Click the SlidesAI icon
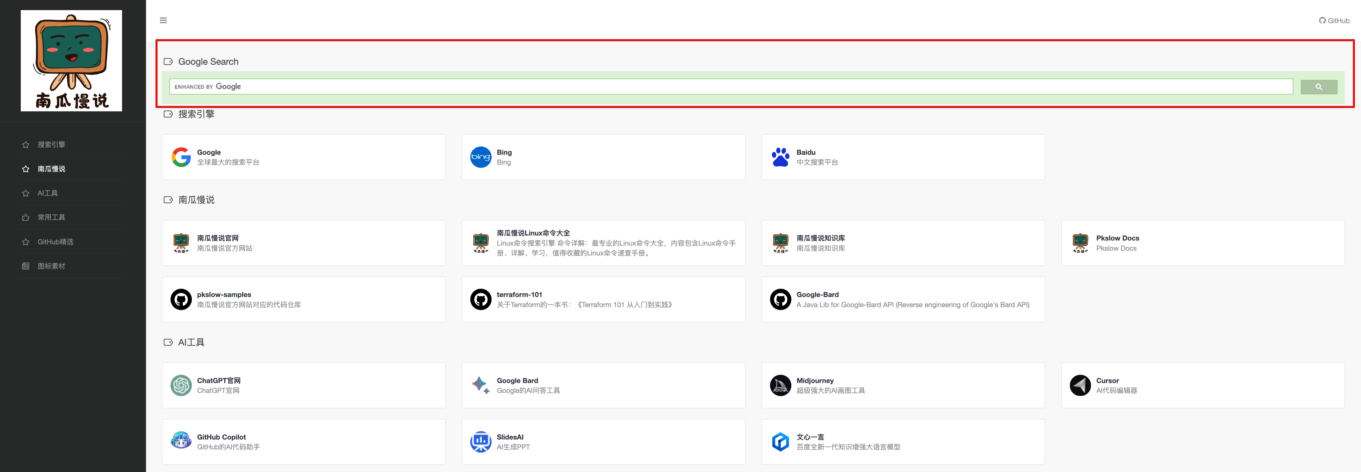 click(x=480, y=442)
